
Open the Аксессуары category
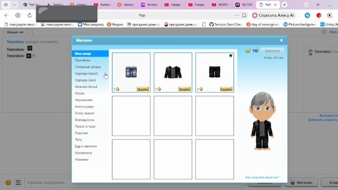84,107
